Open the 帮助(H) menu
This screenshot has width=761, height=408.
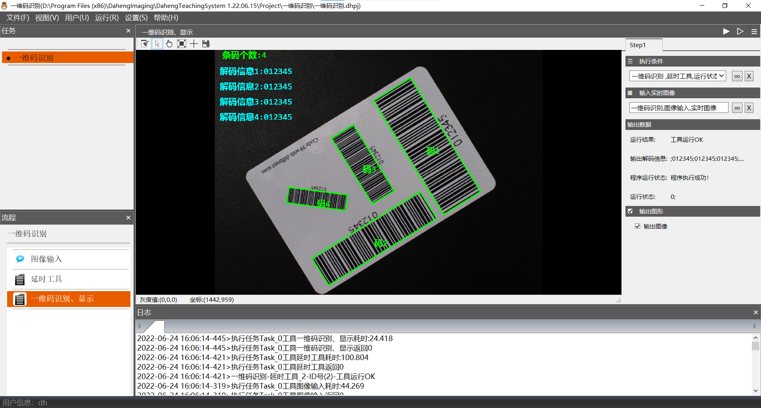click(x=166, y=18)
